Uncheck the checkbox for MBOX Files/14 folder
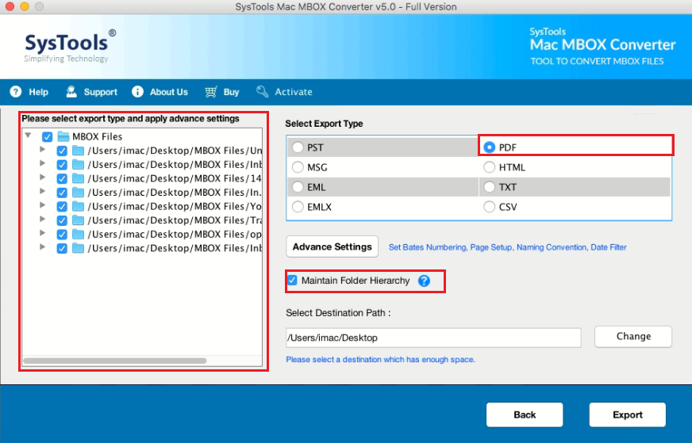Screen dimensions: 692x443 click(62, 179)
